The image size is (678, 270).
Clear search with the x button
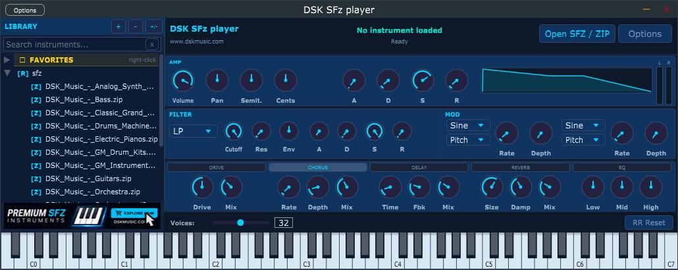tap(152, 44)
